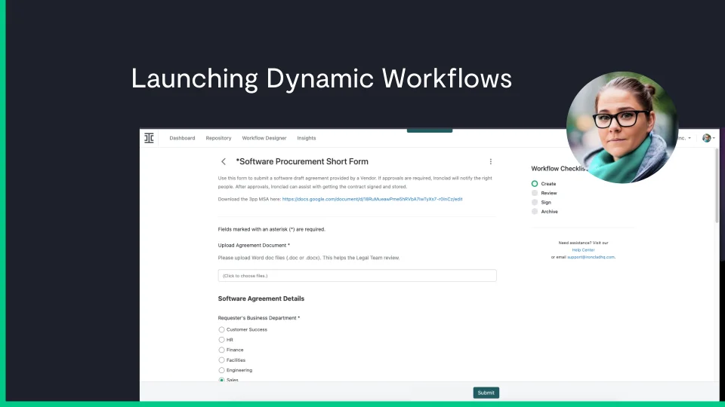
Task: Open the three-dot options menu
Action: (491, 161)
